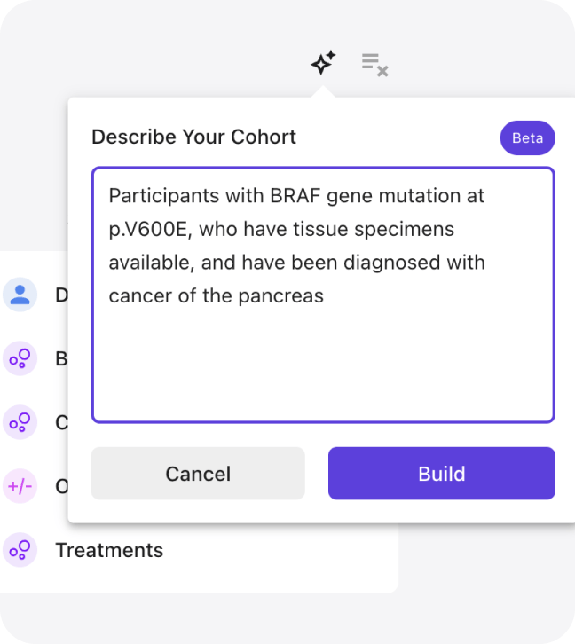Image resolution: width=575 pixels, height=644 pixels.
Task: Place cursor on p.V600E in the text
Action: 148,229
